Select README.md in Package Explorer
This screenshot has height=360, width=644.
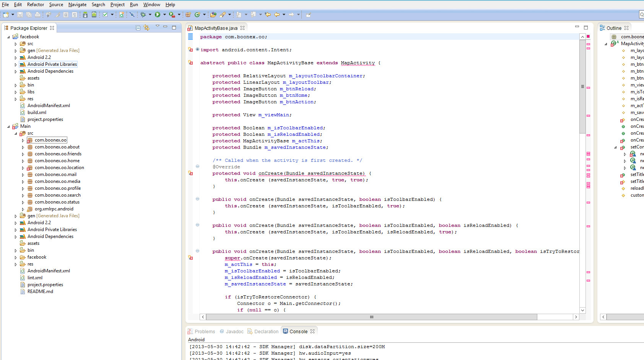pos(40,292)
